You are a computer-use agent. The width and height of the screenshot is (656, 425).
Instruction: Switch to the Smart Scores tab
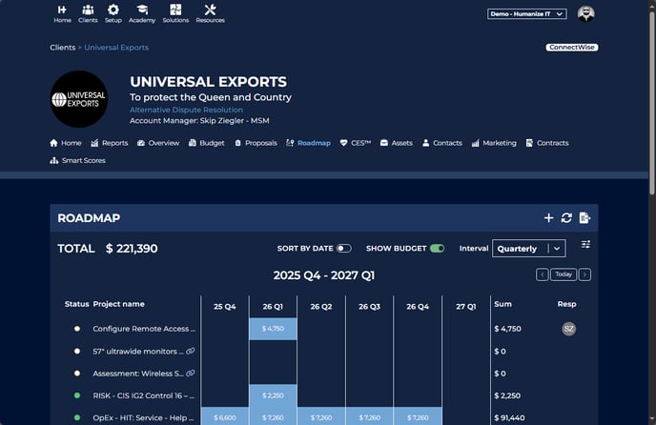click(x=78, y=161)
